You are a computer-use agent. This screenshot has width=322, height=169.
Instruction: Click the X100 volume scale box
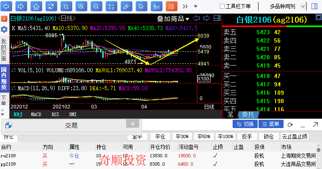point(203,79)
